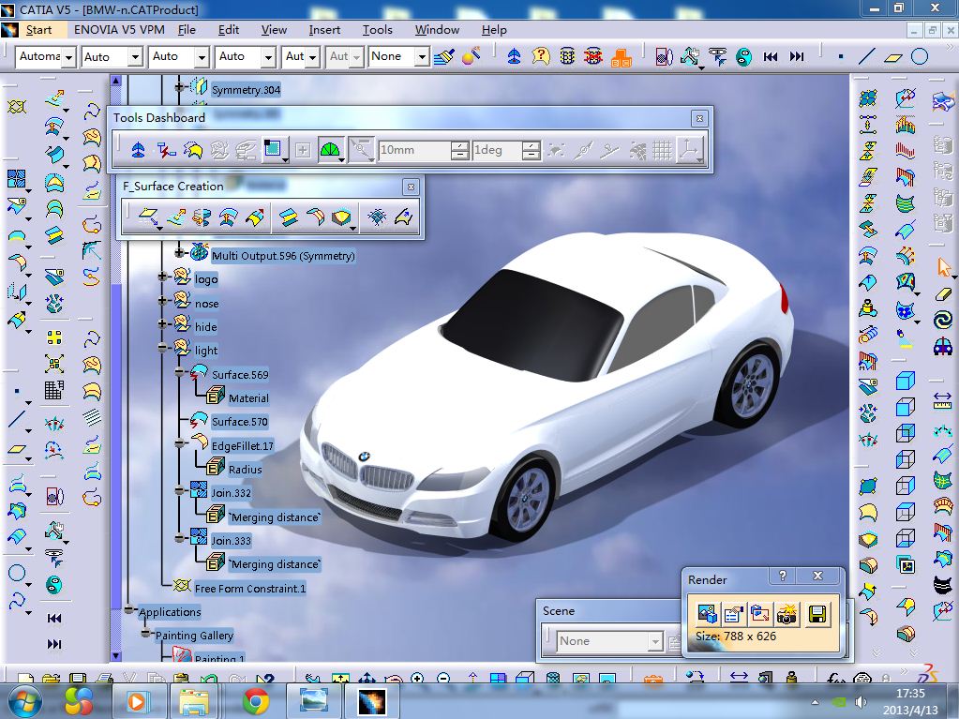
Task: Click the question mark help surface icon
Action: tap(541, 56)
